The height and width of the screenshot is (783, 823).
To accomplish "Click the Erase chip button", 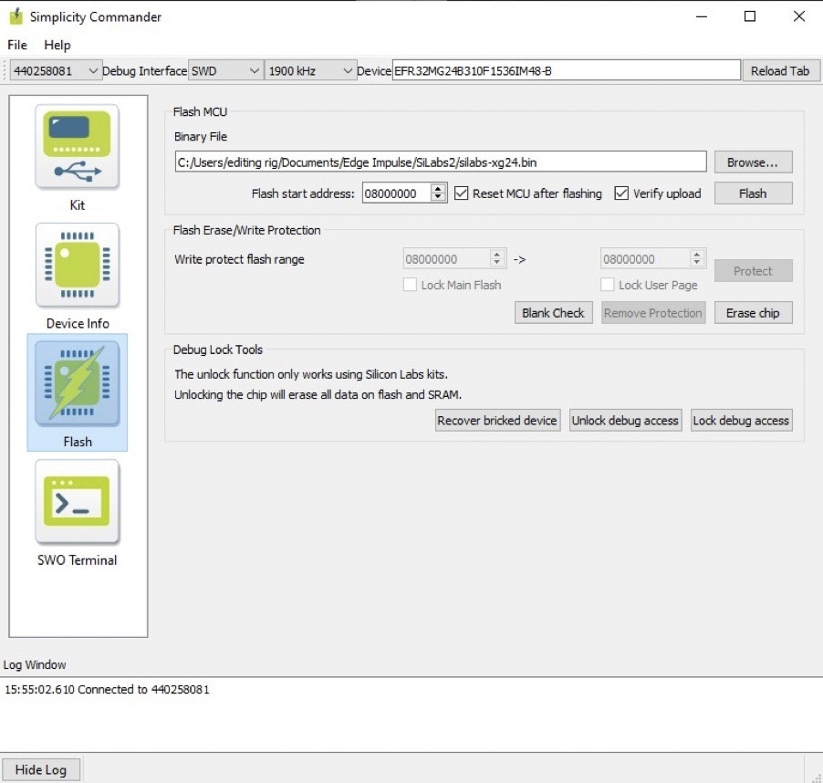I will [753, 313].
